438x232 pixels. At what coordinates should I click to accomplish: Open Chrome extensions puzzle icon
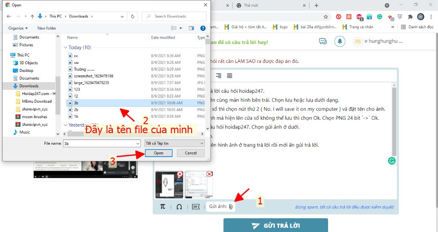(410, 17)
